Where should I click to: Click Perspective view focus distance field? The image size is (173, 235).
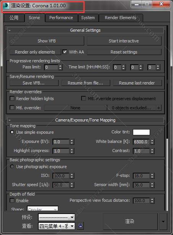pyautogui.click(x=141, y=201)
